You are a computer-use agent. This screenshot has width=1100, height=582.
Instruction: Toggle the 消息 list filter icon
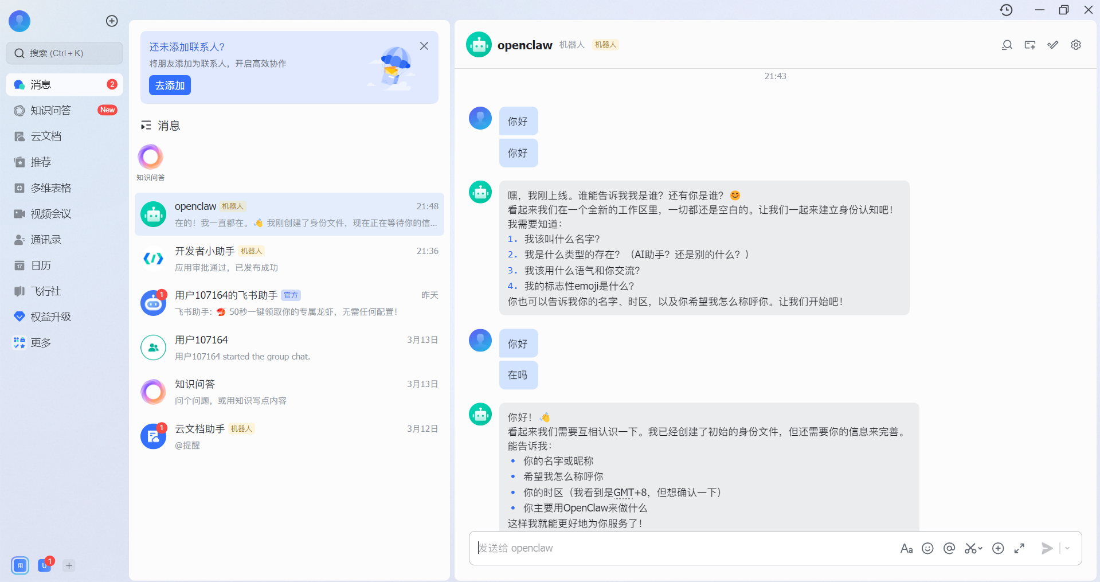[146, 126]
